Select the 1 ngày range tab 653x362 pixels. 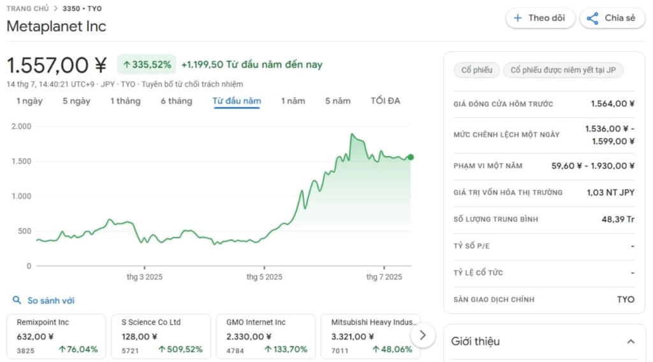(29, 101)
